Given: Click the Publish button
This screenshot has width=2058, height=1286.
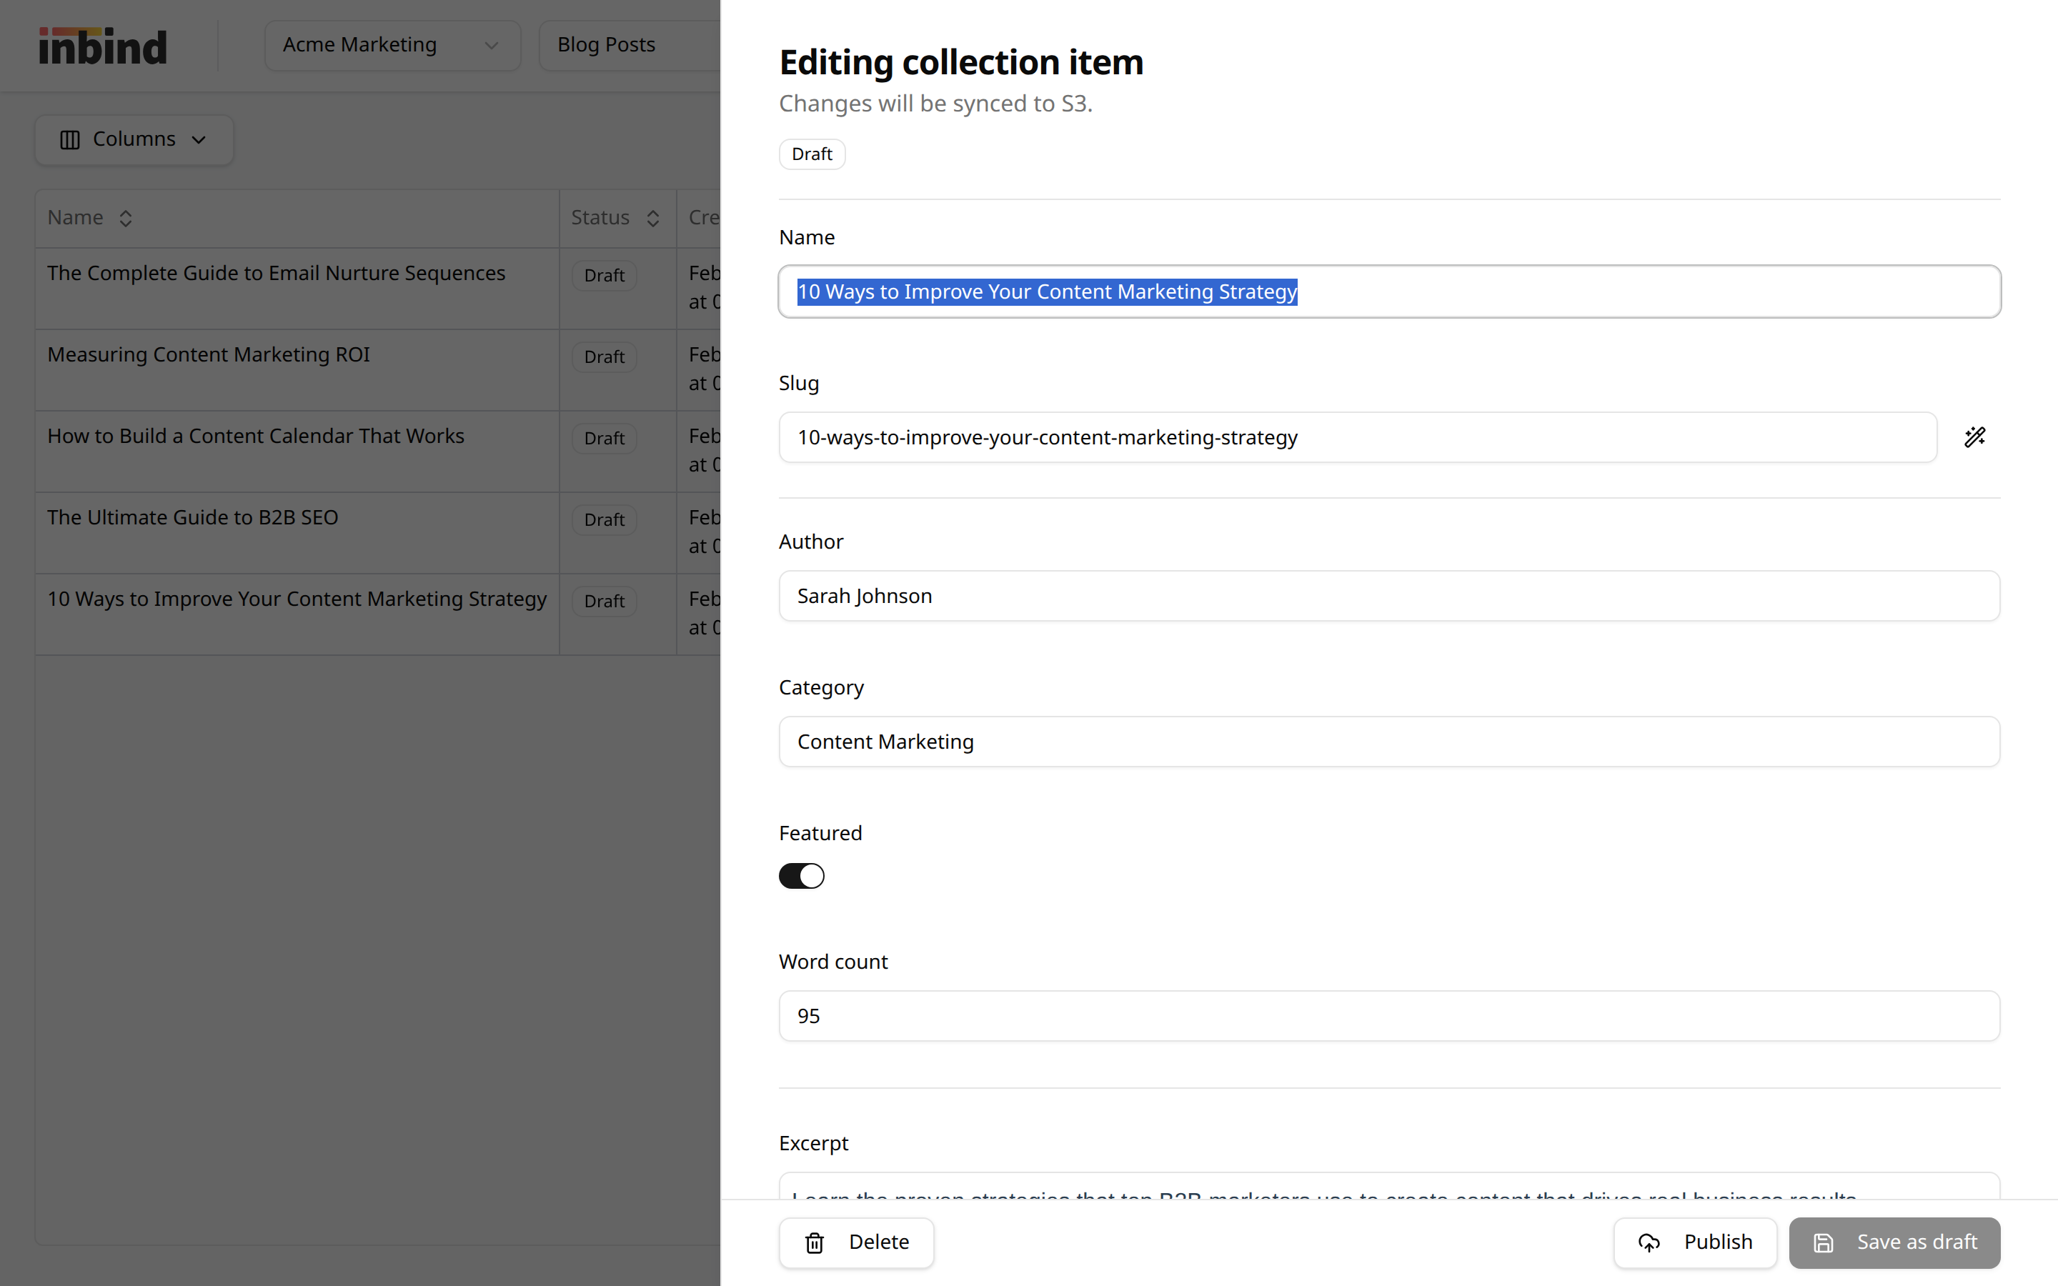Looking at the screenshot, I should click(1695, 1242).
